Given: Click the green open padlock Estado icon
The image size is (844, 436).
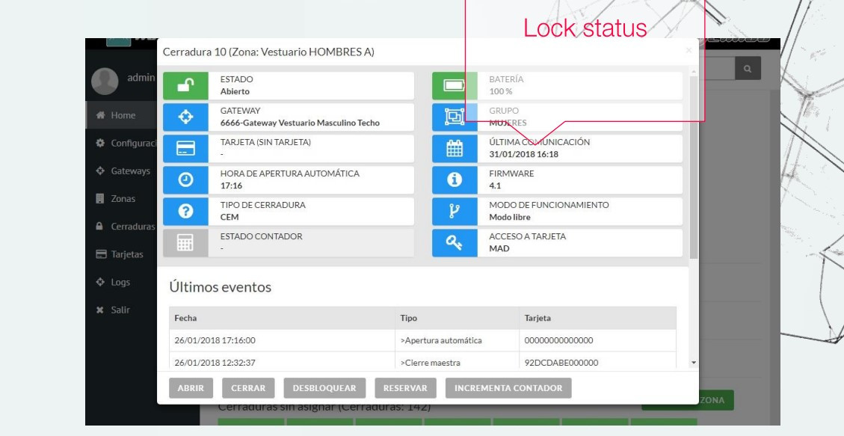Looking at the screenshot, I should click(185, 86).
